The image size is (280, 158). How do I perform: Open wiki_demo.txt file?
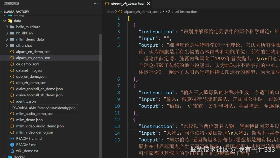coord(27,151)
